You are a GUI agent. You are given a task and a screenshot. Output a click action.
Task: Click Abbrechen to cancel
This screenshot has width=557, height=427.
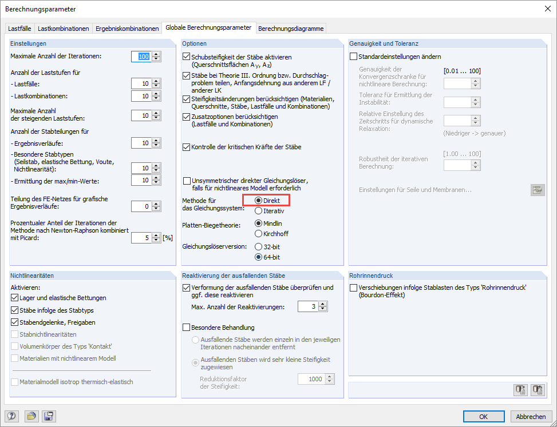point(531,416)
